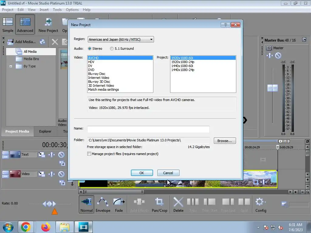Choose 1920x1080-24p project setting
Screen dimensions: 311x233
(x=203, y=62)
